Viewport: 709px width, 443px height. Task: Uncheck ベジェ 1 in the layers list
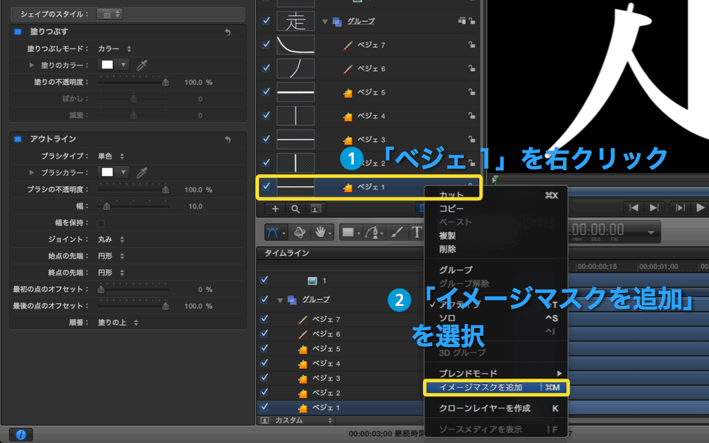pyautogui.click(x=266, y=186)
